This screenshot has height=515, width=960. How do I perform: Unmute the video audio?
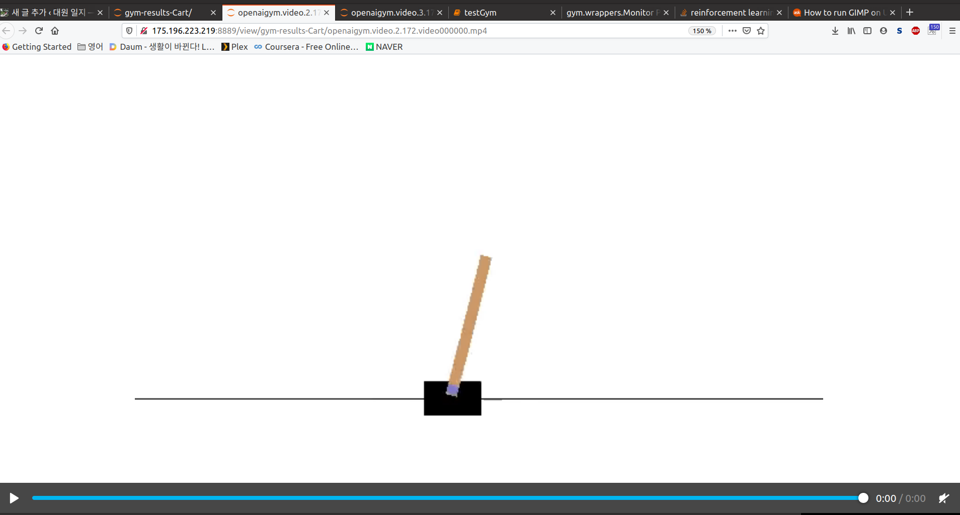point(943,498)
